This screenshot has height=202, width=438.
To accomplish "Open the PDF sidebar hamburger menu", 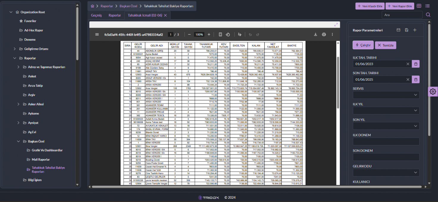I will [x=97, y=34].
